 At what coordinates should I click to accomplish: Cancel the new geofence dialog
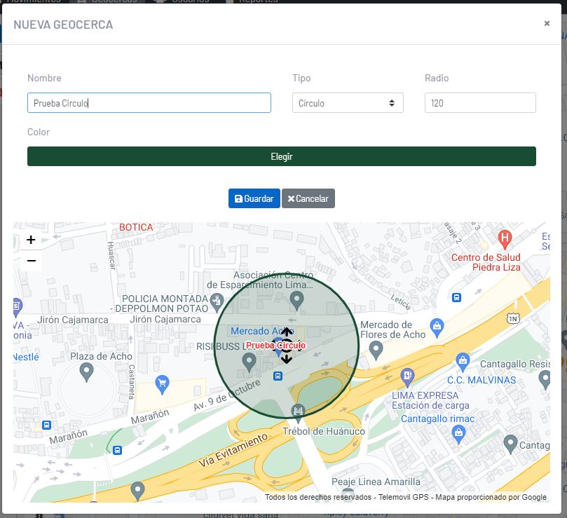(308, 198)
